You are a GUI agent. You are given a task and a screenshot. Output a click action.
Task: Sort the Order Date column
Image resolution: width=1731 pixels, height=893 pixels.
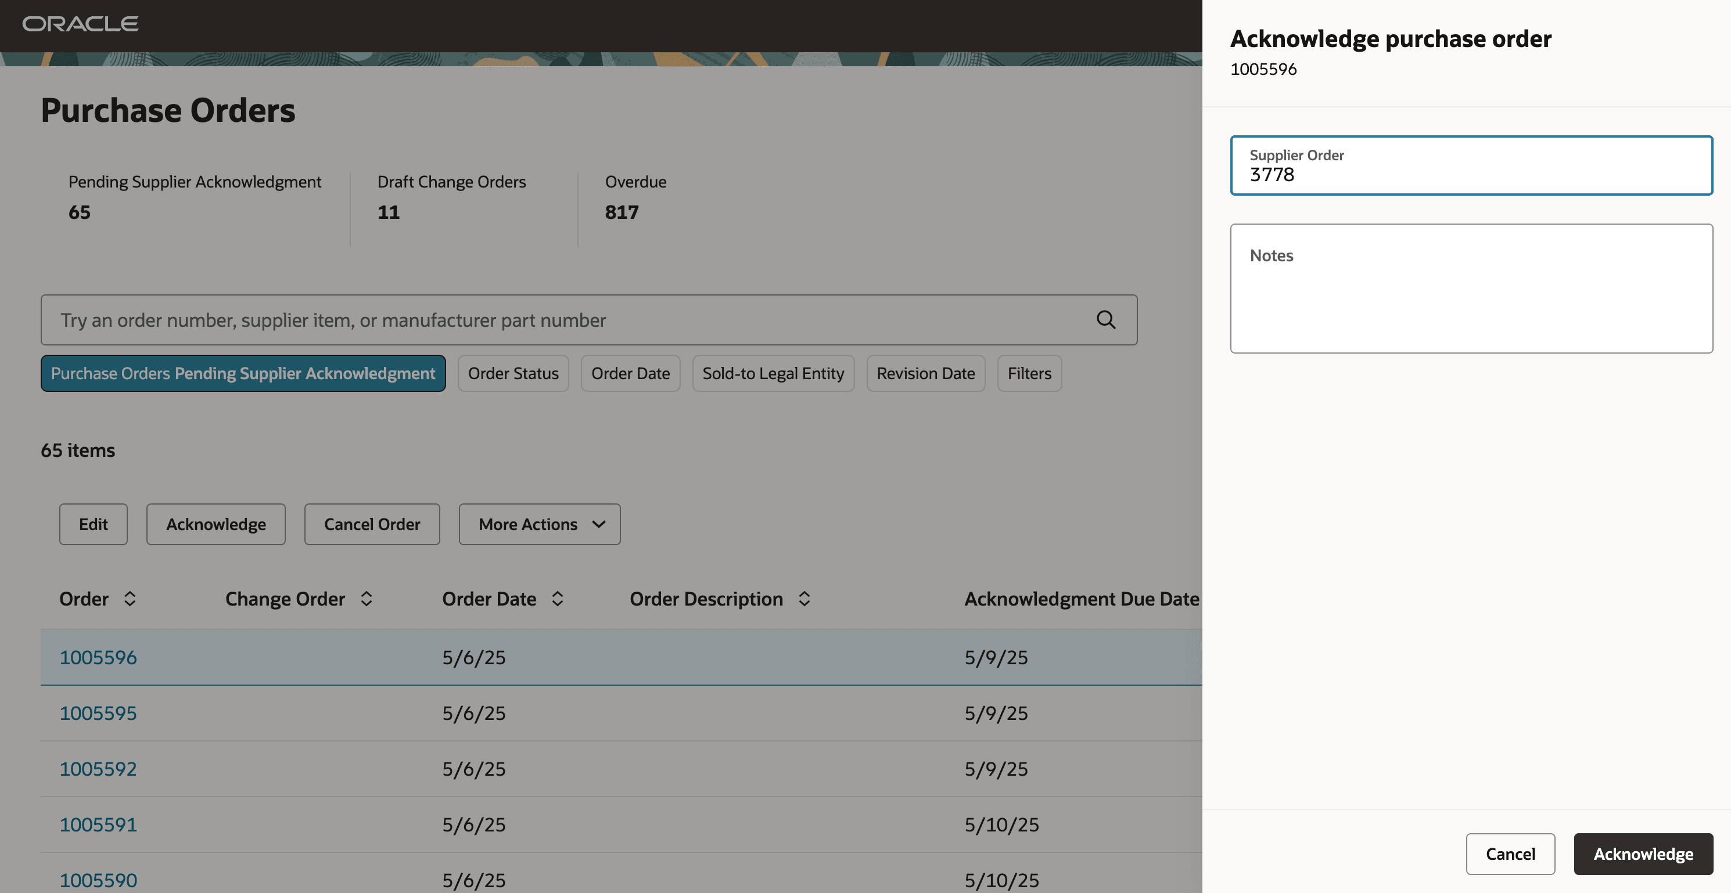557,599
